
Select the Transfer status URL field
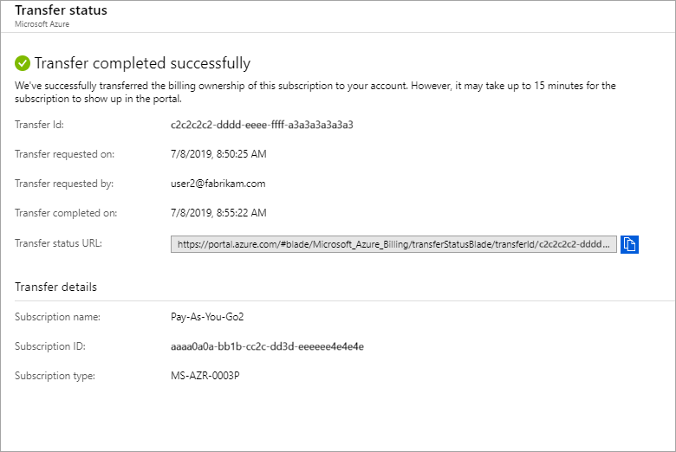click(394, 244)
